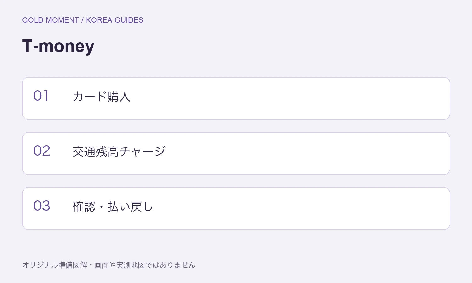Click the GOLD MOMENT breadcrumb text
The width and height of the screenshot is (472, 283).
point(50,20)
